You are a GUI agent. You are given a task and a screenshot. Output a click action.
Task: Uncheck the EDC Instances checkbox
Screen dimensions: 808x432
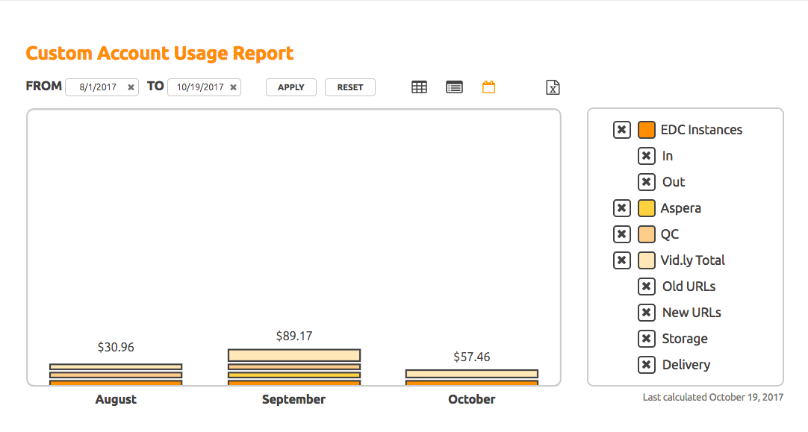[x=621, y=130]
